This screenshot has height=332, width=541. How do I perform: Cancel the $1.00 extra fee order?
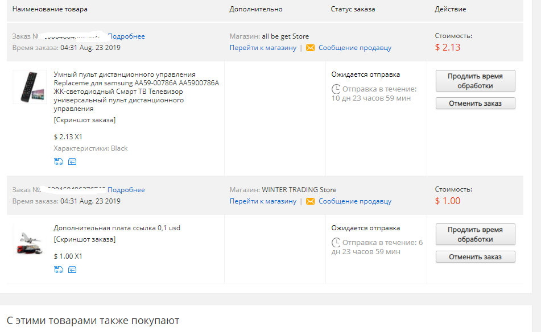475,256
